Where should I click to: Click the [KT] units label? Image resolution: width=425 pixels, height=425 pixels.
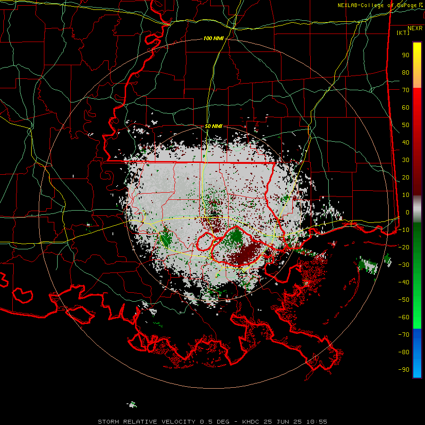pyautogui.click(x=403, y=33)
